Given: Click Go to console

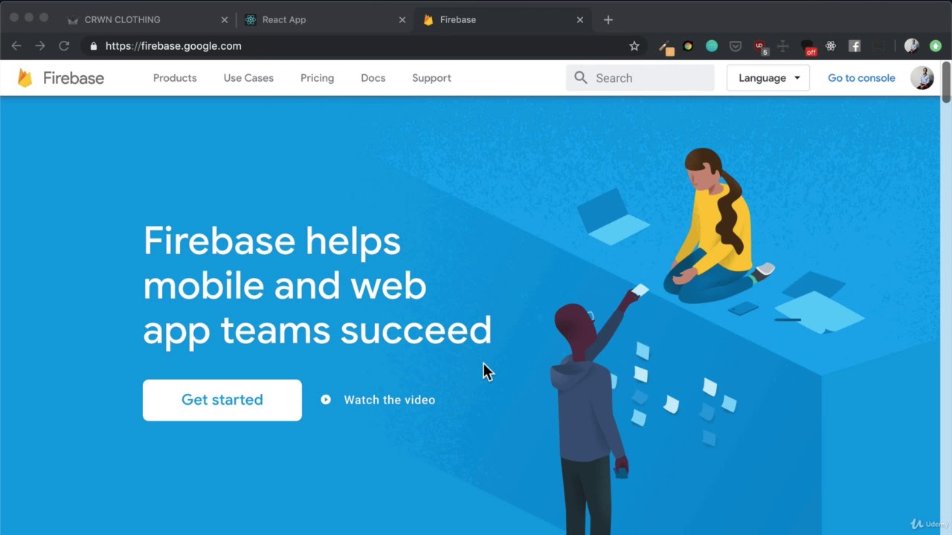Looking at the screenshot, I should (x=861, y=78).
